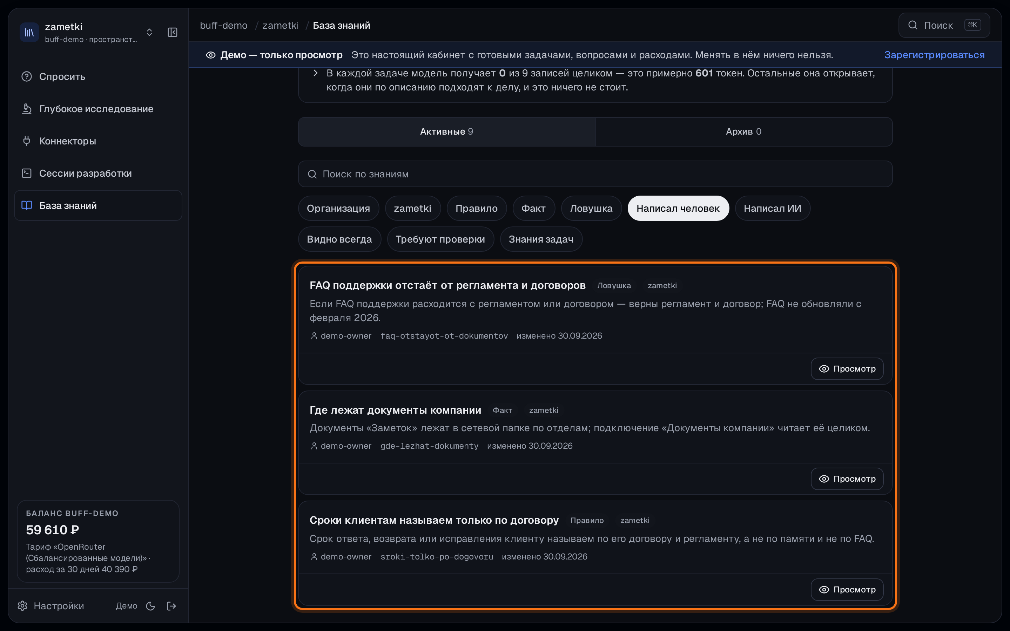This screenshot has height=631, width=1010.
Task: Click Просмотр on Где лежат документы card
Action: pyautogui.click(x=847, y=479)
